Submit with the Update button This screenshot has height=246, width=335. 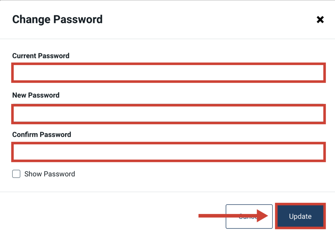click(300, 216)
